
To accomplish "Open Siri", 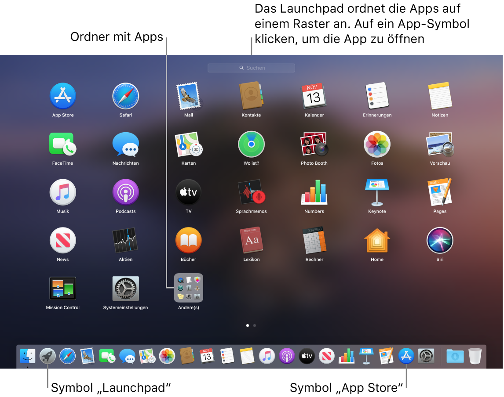I will 440,240.
